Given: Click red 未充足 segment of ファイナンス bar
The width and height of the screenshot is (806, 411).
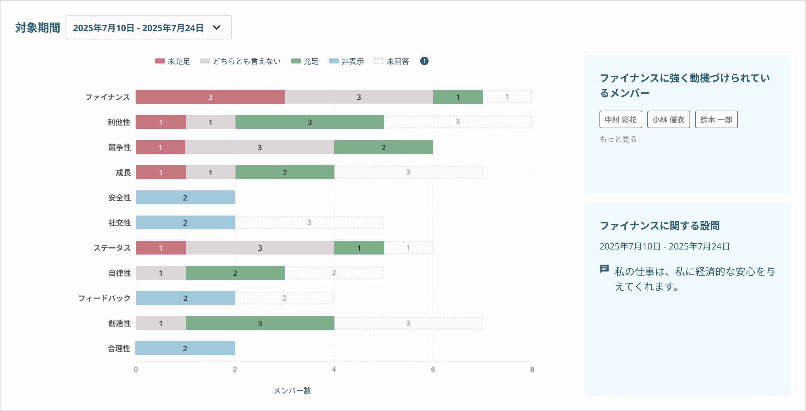Looking at the screenshot, I should (x=210, y=97).
